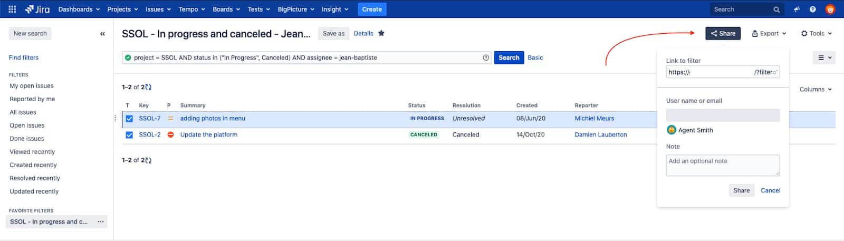Select My open issues filter

(x=32, y=86)
